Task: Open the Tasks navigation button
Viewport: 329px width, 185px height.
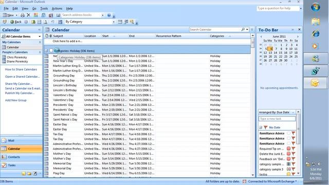Action: (21, 165)
